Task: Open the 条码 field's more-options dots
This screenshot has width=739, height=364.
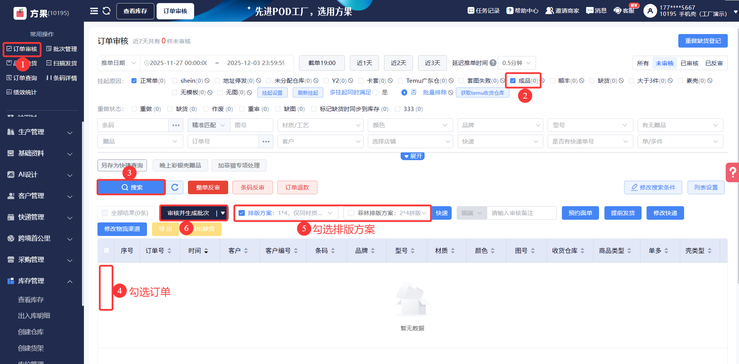Action: click(176, 125)
